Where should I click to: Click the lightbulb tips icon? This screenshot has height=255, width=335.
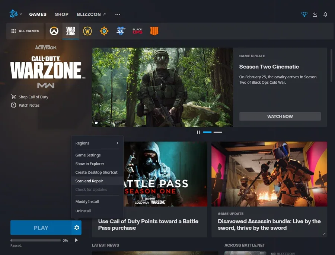click(x=304, y=14)
